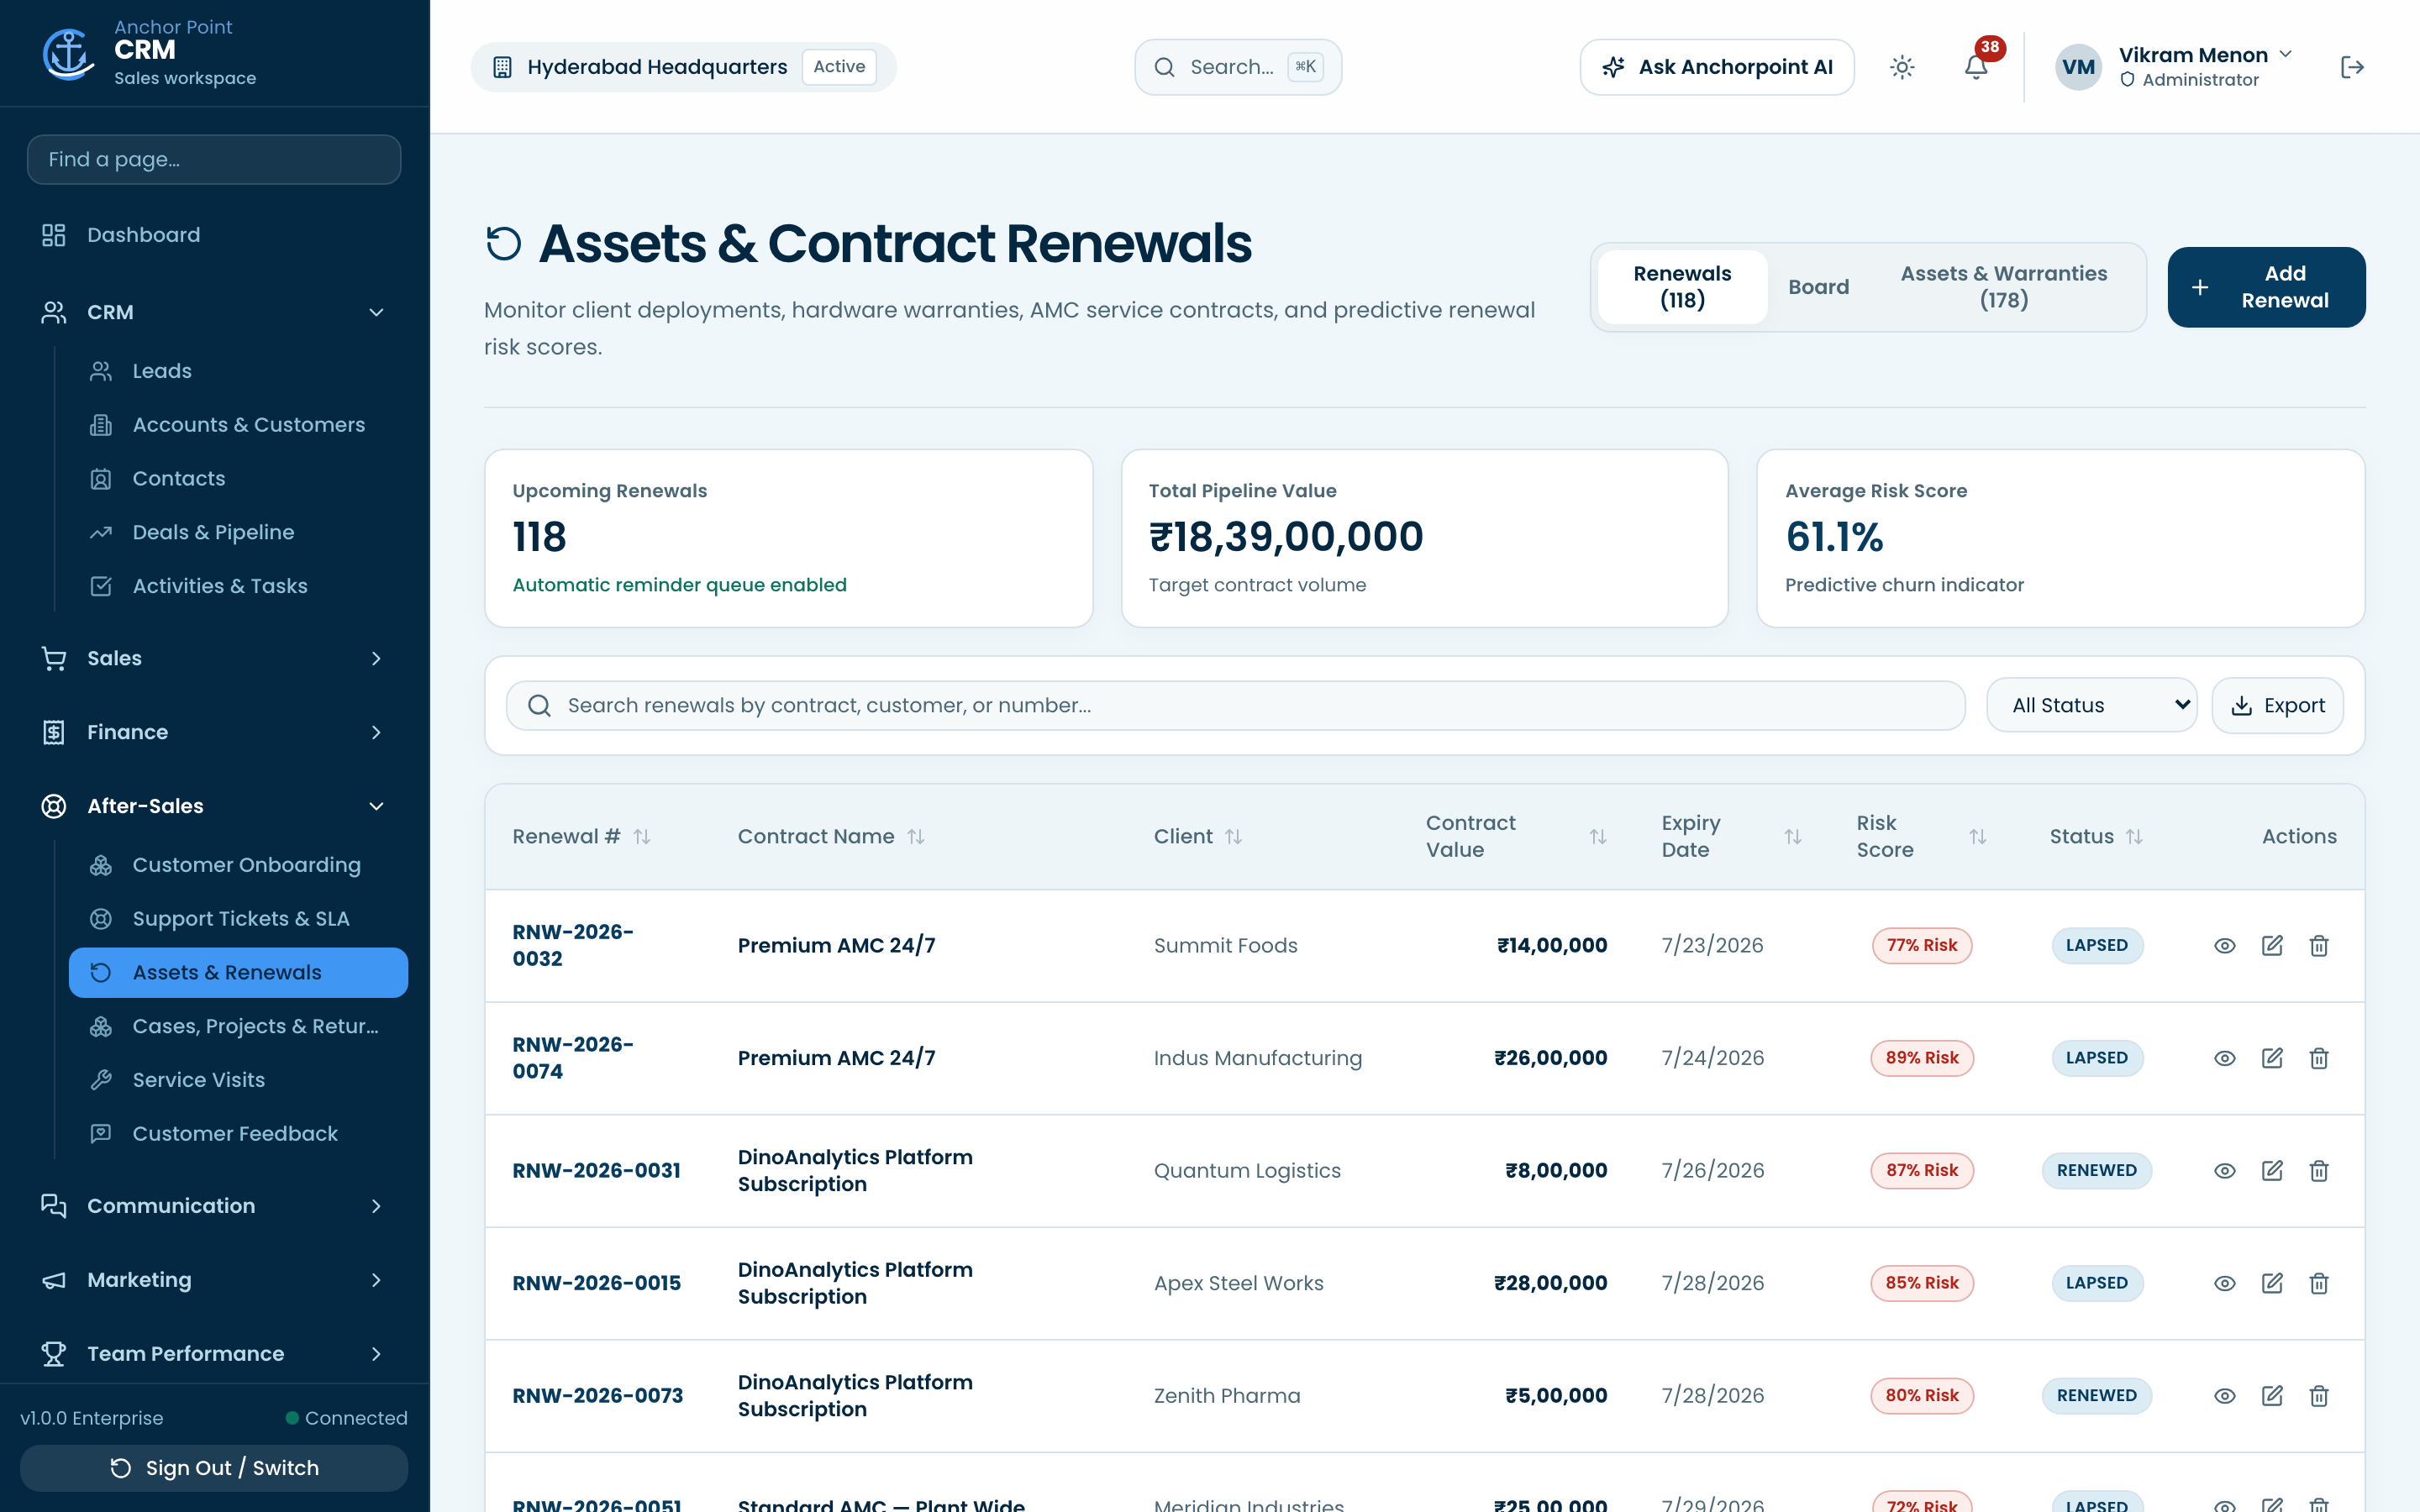View details of renewal RNW-2026-0032
This screenshot has height=1512, width=2420.
[2224, 945]
